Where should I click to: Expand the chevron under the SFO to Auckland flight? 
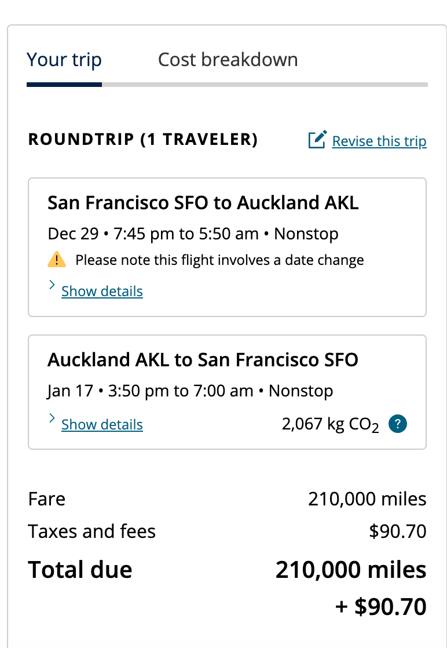click(52, 285)
